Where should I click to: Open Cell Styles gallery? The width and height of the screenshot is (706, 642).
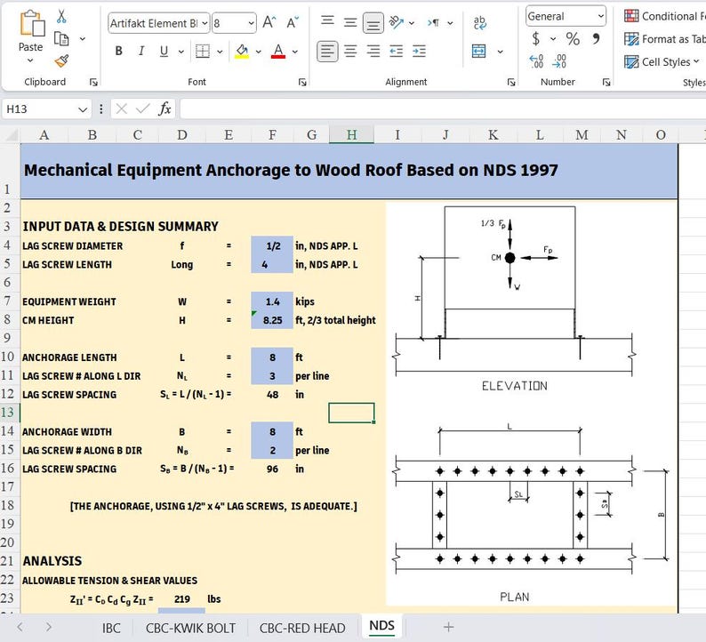(x=662, y=61)
